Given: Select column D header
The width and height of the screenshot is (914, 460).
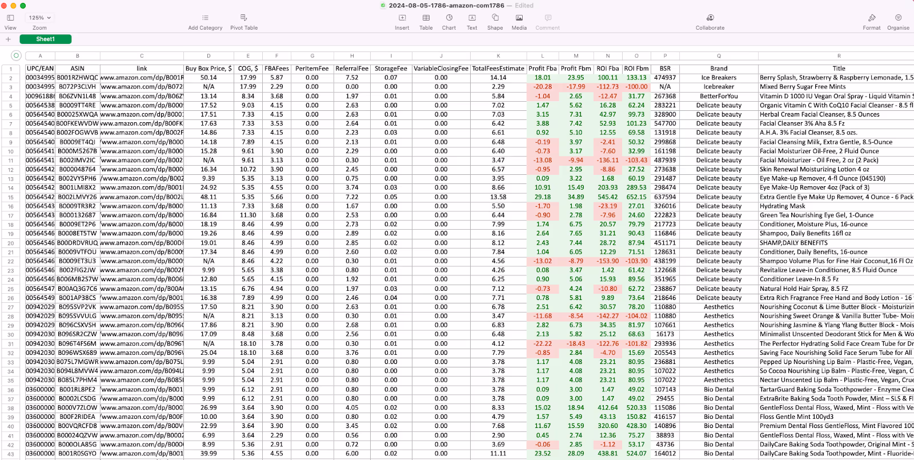Looking at the screenshot, I should click(209, 56).
